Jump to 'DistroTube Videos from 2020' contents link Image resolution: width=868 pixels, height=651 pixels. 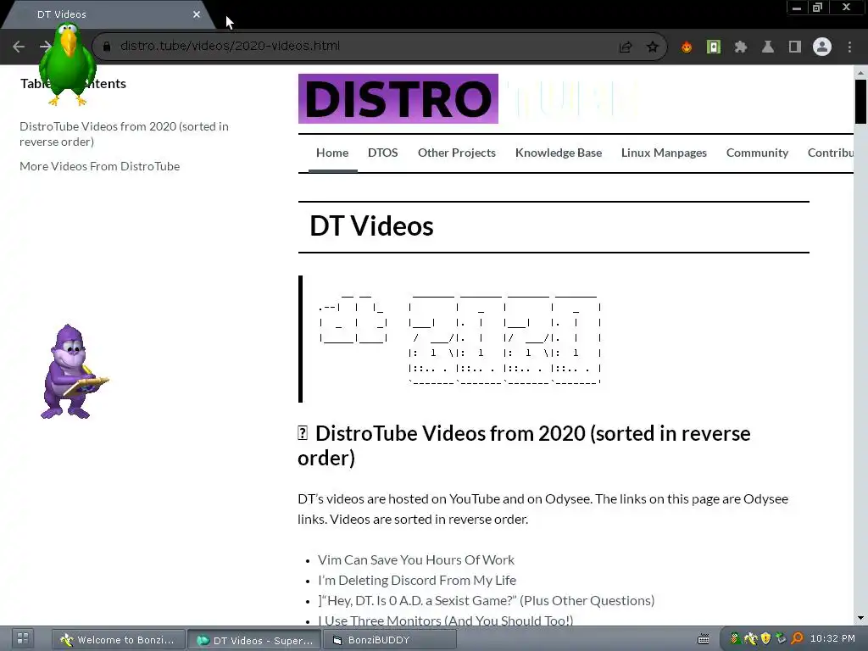point(124,134)
